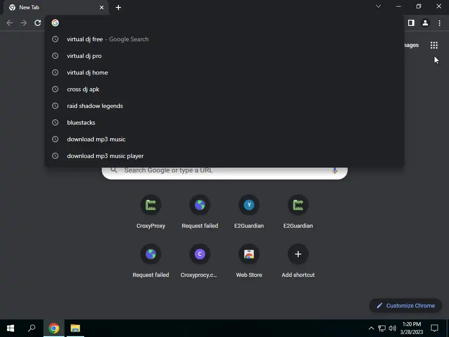Open Chrome's three-dot menu
This screenshot has height=337, width=449.
point(439,23)
